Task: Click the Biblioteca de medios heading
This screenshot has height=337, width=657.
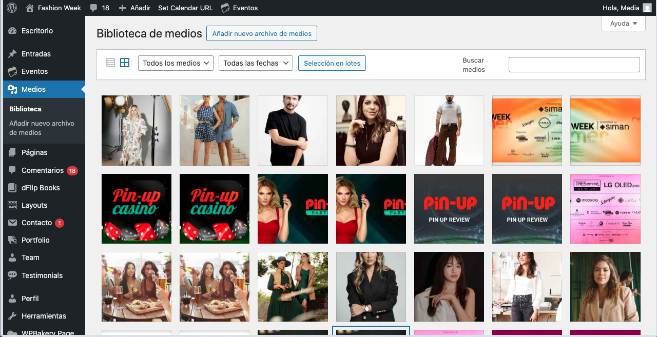Action: pyautogui.click(x=149, y=33)
